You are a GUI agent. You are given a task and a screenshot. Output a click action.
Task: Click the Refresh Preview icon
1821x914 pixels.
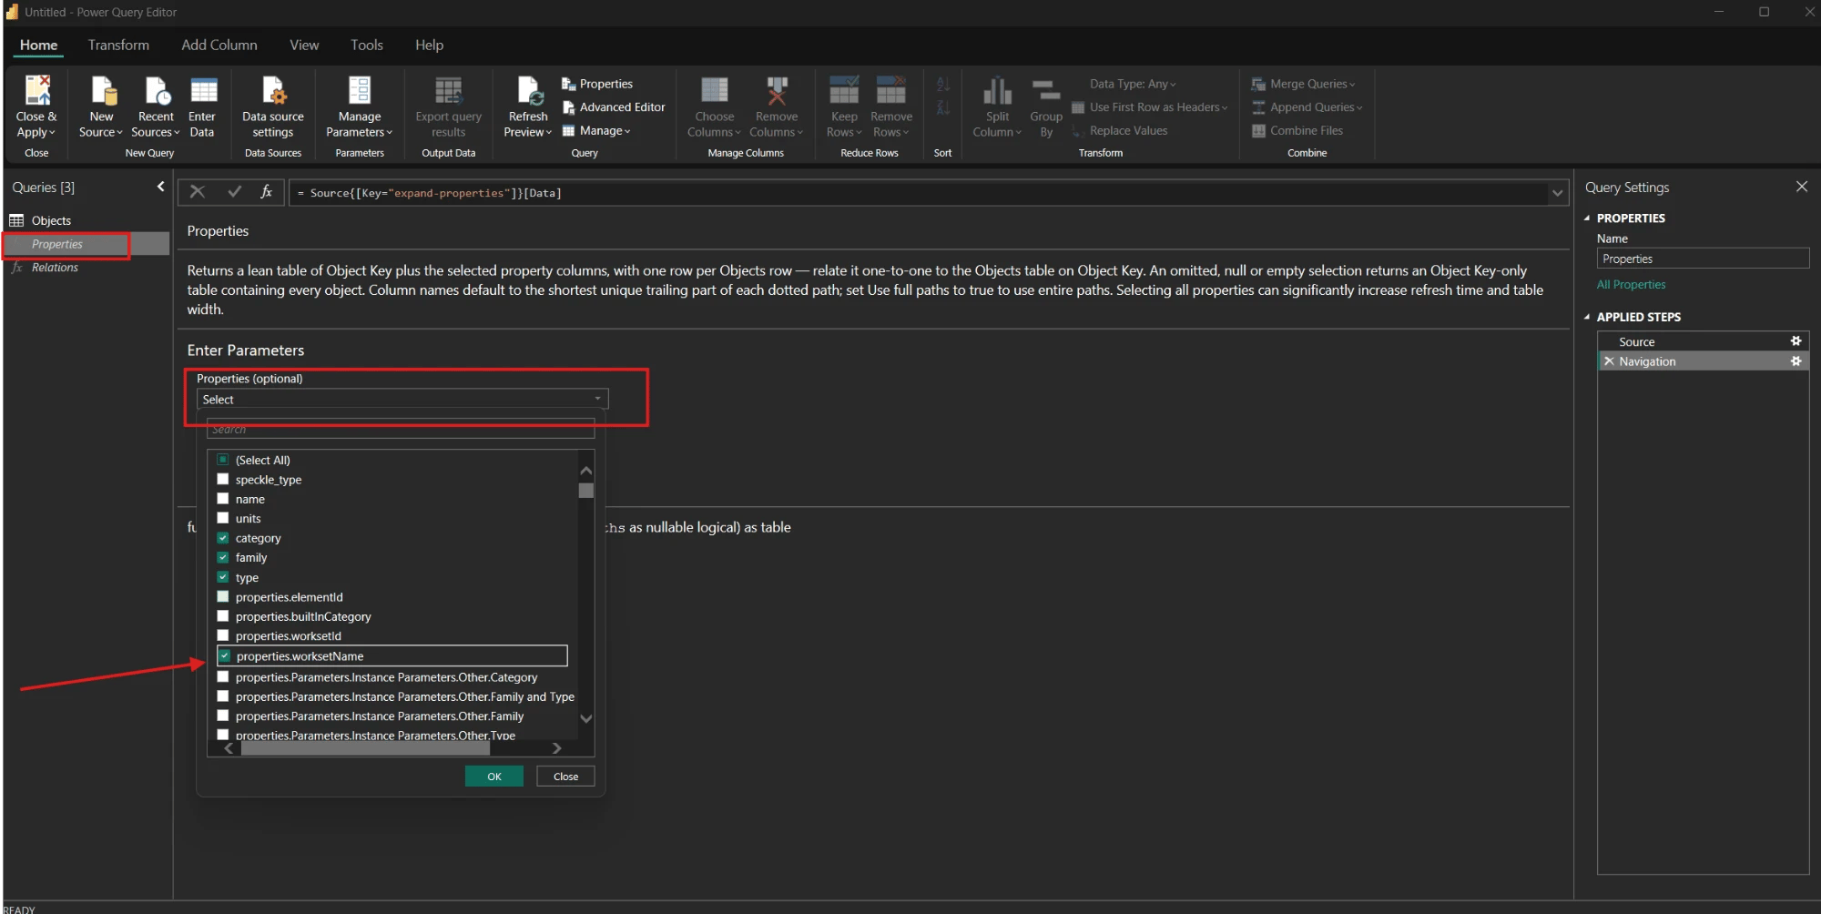click(x=529, y=91)
